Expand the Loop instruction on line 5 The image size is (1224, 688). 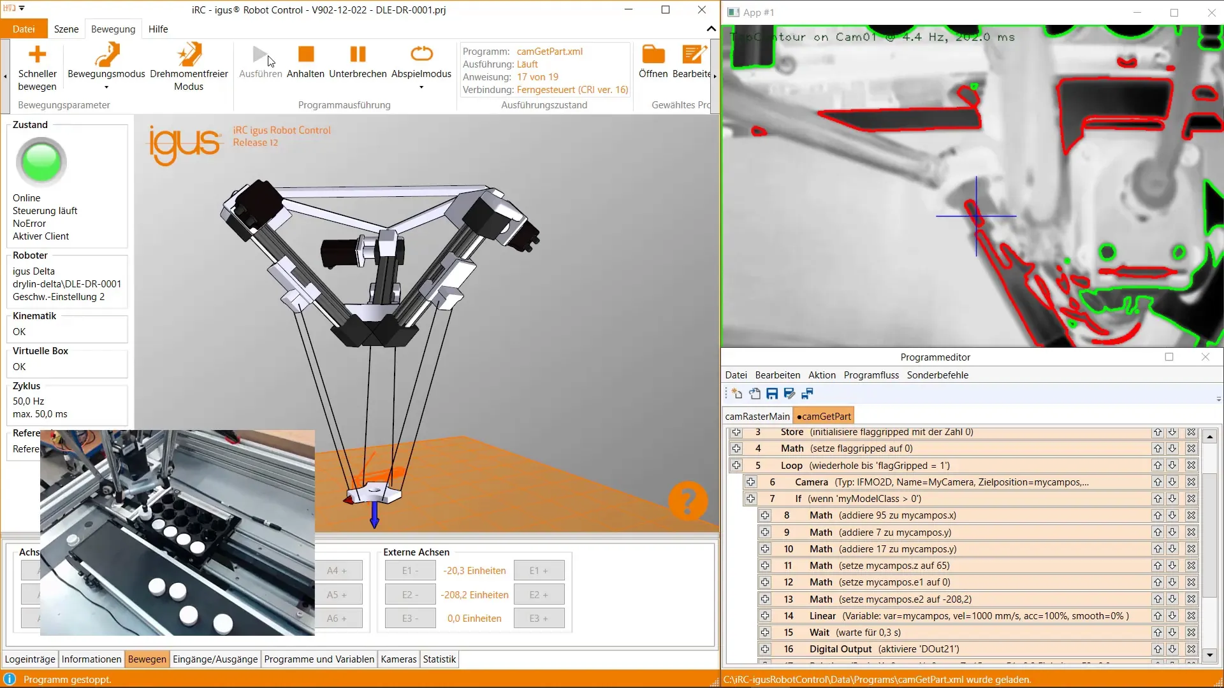pos(736,466)
